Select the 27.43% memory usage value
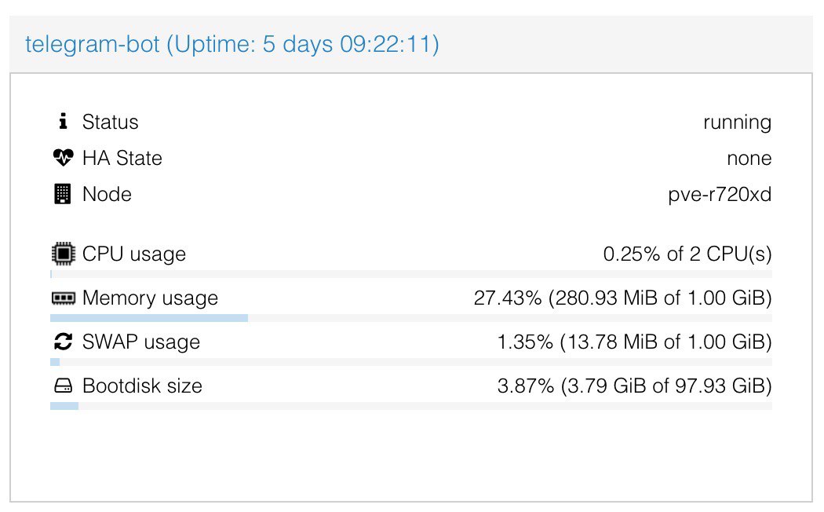Viewport: 824px width, 512px height. (x=623, y=298)
